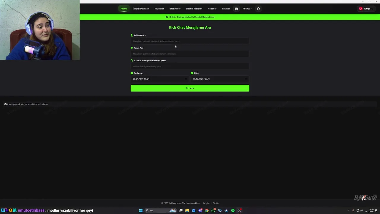Click the green Ara search button
The width and height of the screenshot is (380, 214).
(190, 88)
